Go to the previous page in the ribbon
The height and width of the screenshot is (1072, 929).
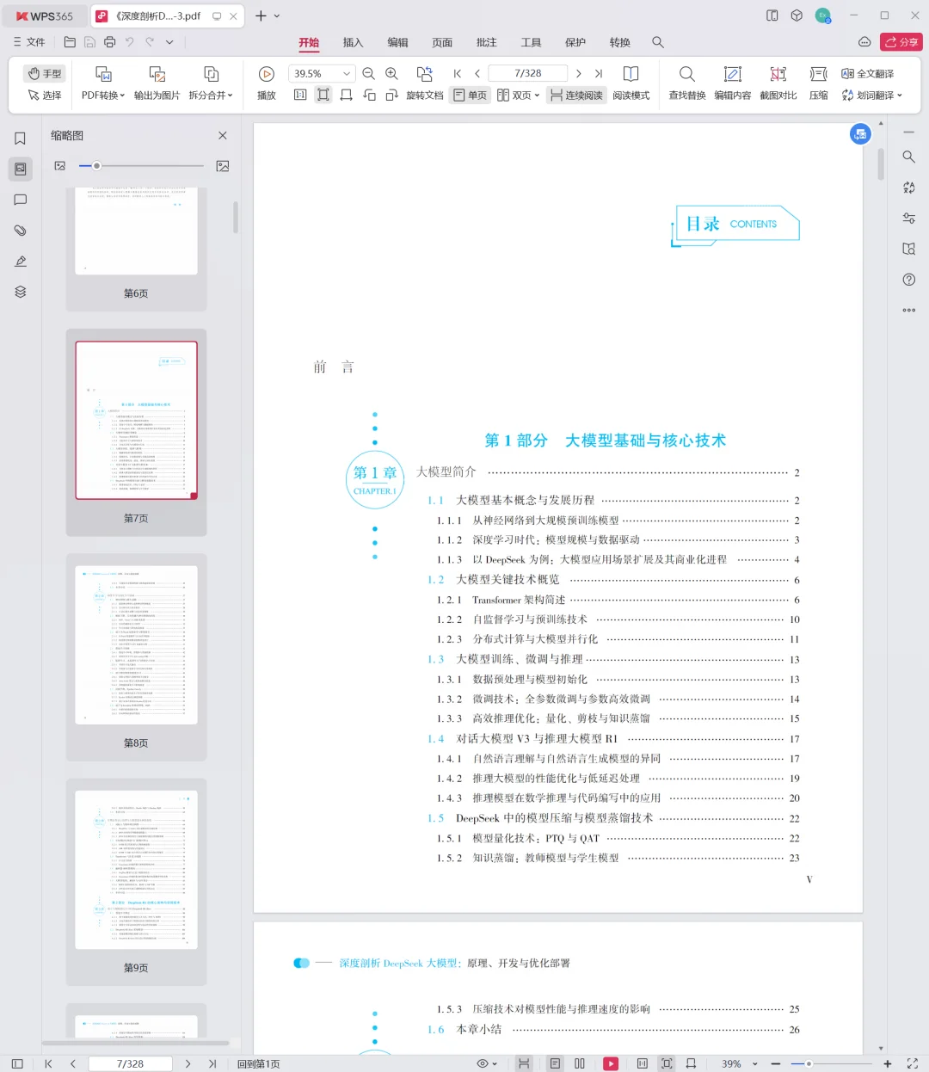[x=477, y=74]
